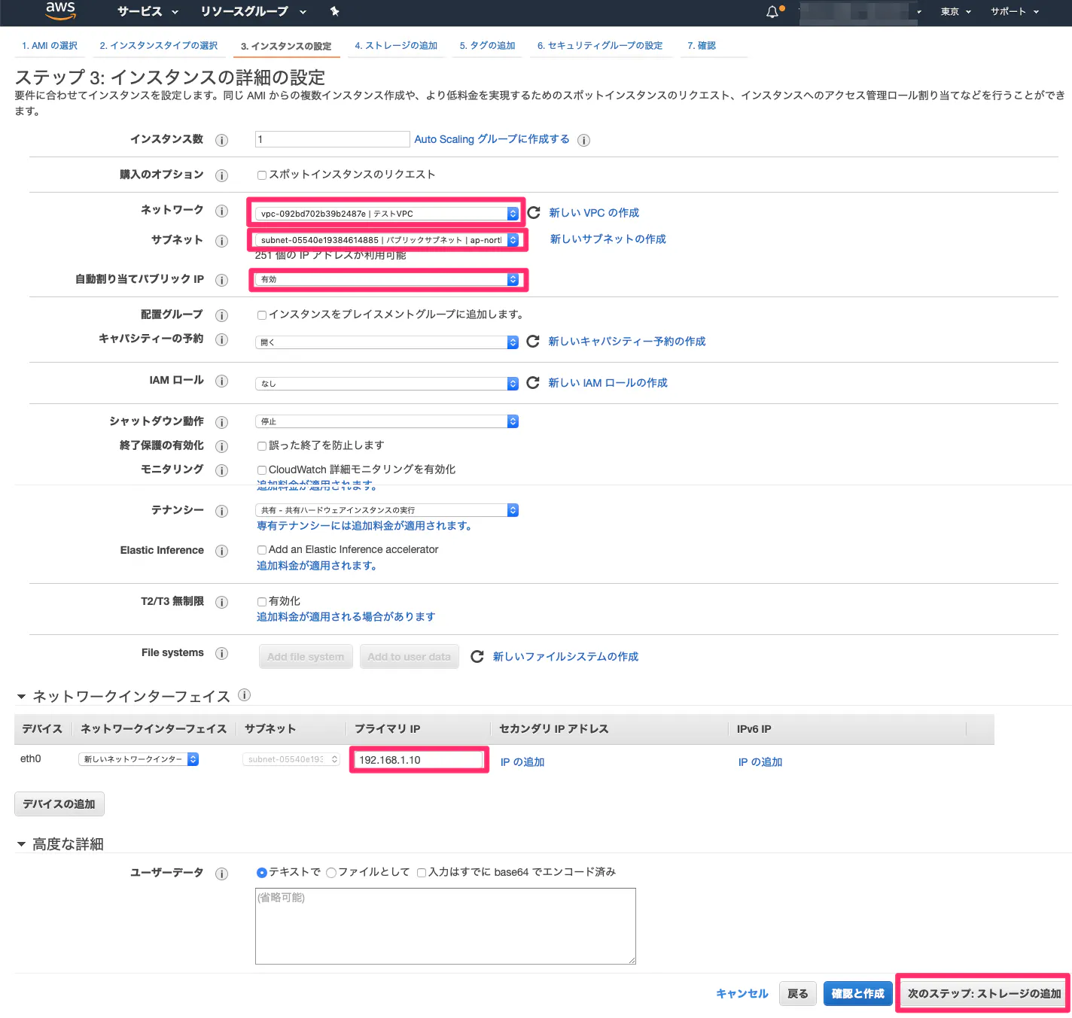Click info icon next to 自動割り当てパブリック IP
The width and height of the screenshot is (1072, 1018).
(221, 280)
